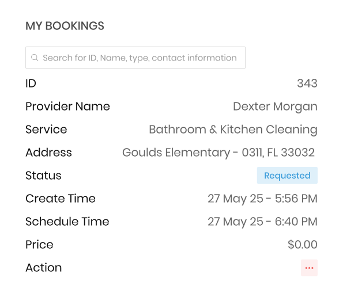The width and height of the screenshot is (343, 292).
Task: Click the Status field label
Action: point(43,176)
